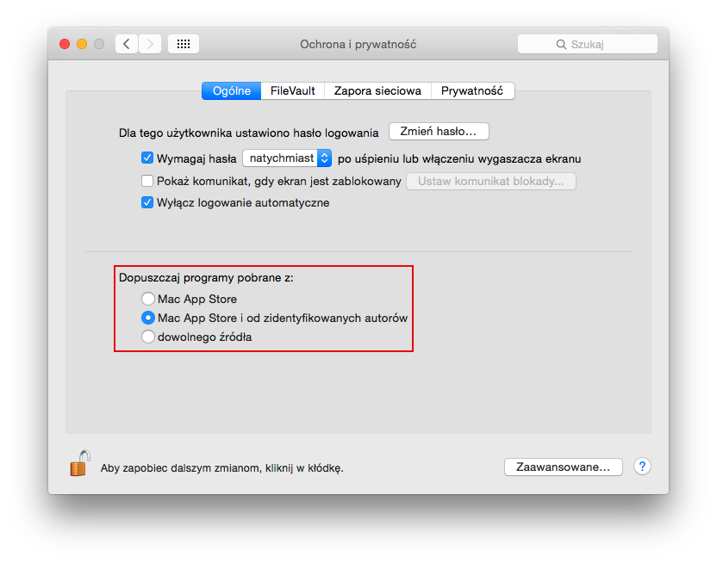Focus the Szukaj search field
The image size is (717, 563).
(588, 44)
